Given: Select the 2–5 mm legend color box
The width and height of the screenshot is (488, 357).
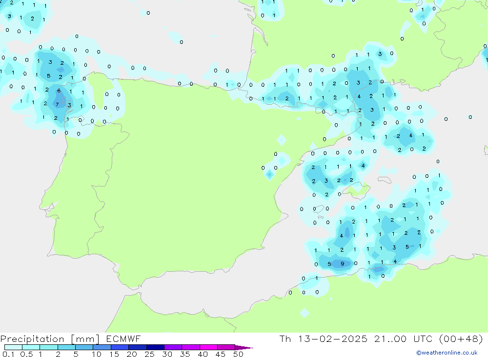Looking at the screenshot, I should tap(66, 347).
